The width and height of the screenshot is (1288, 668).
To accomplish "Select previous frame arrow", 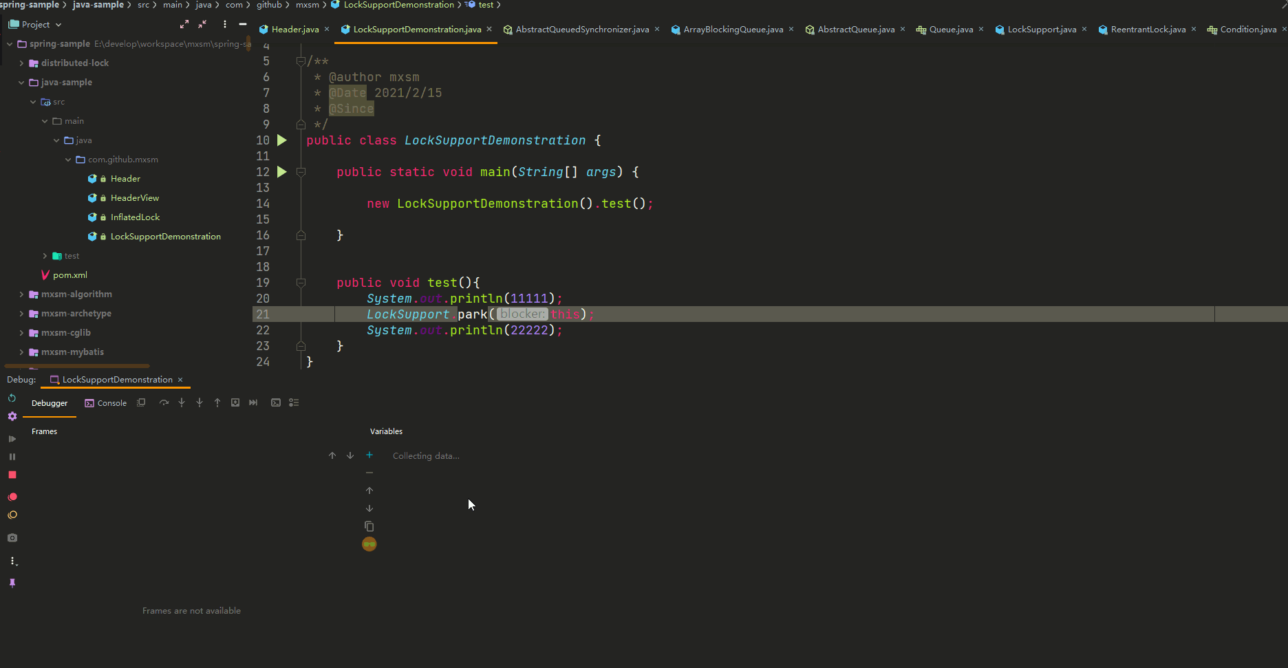I will click(332, 455).
